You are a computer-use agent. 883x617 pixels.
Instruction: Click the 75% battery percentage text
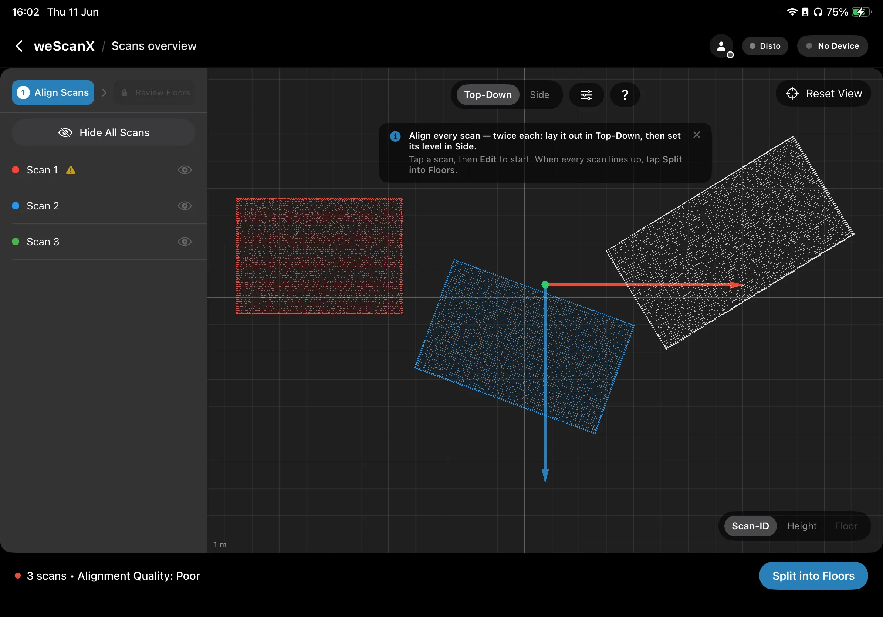click(x=837, y=12)
